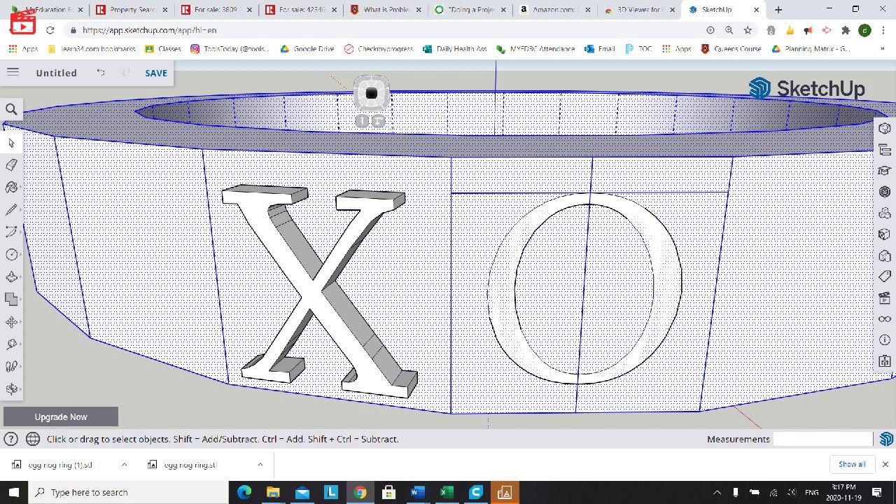Click the SAVE button
The height and width of the screenshot is (504, 896).
pos(156,73)
